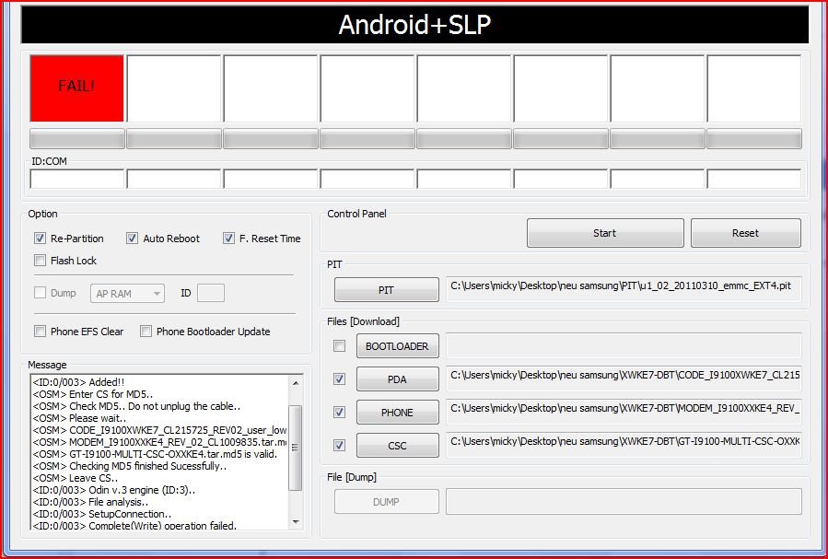The height and width of the screenshot is (559, 828).
Task: Choose a file with the PDA button
Action: pos(397,379)
